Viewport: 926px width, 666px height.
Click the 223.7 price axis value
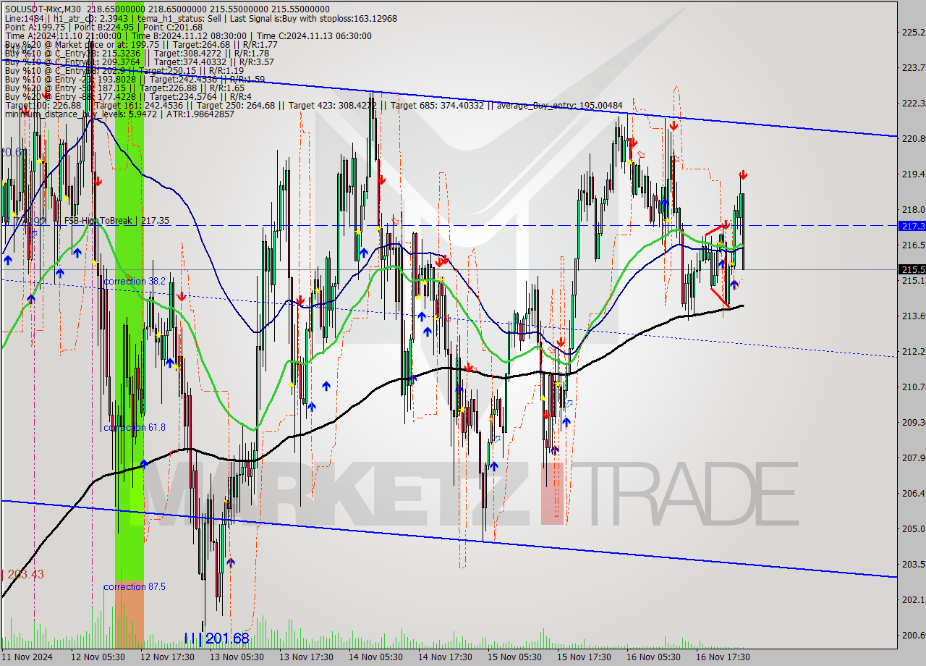913,67
